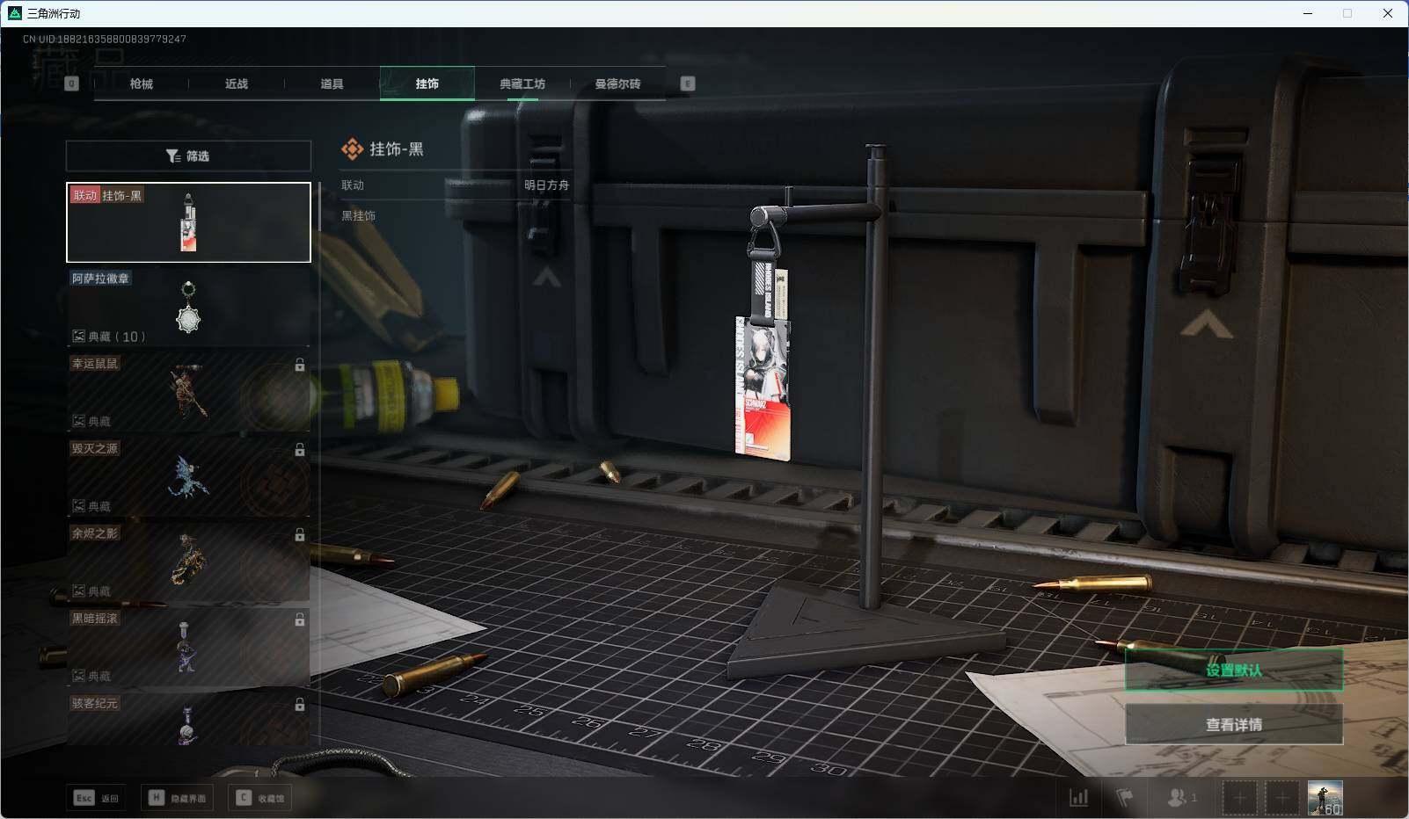Click the second empty teammate plus slot
Viewport: 1409px width, 819px height.
[x=1282, y=798]
